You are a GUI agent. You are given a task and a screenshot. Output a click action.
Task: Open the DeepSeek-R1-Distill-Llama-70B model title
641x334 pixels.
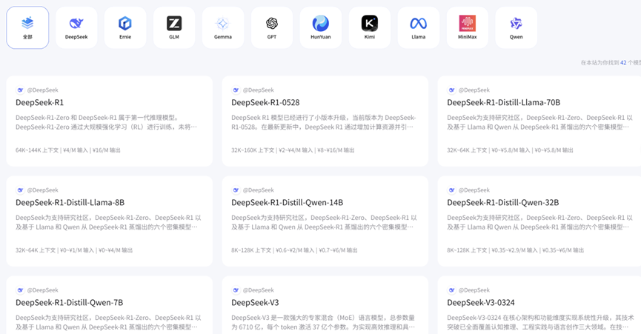pos(504,102)
